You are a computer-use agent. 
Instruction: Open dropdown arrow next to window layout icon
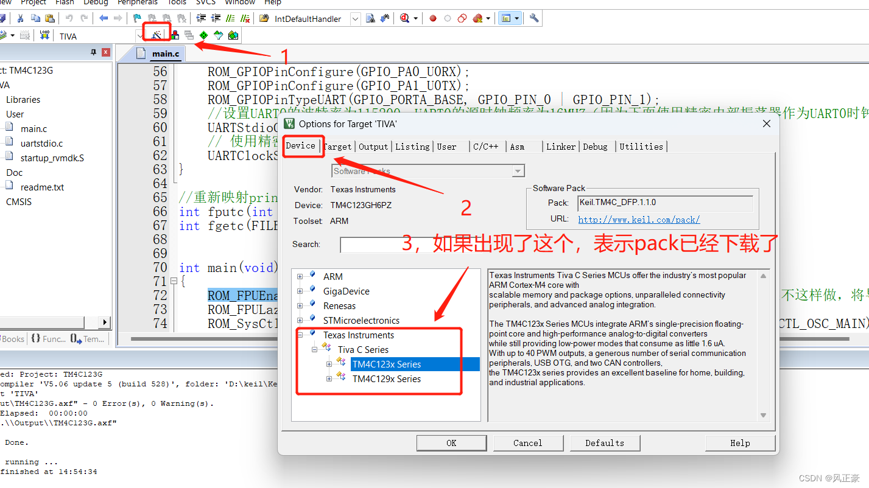point(516,18)
